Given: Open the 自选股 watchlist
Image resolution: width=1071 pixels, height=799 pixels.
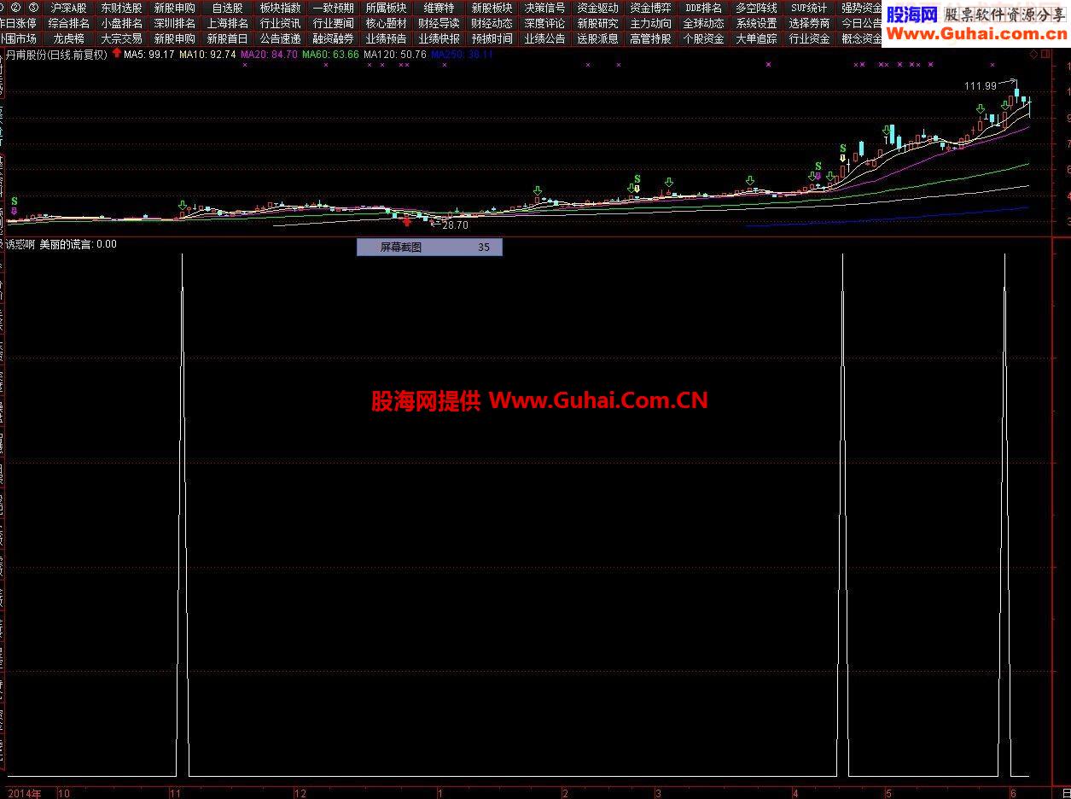Looking at the screenshot, I should tap(228, 8).
